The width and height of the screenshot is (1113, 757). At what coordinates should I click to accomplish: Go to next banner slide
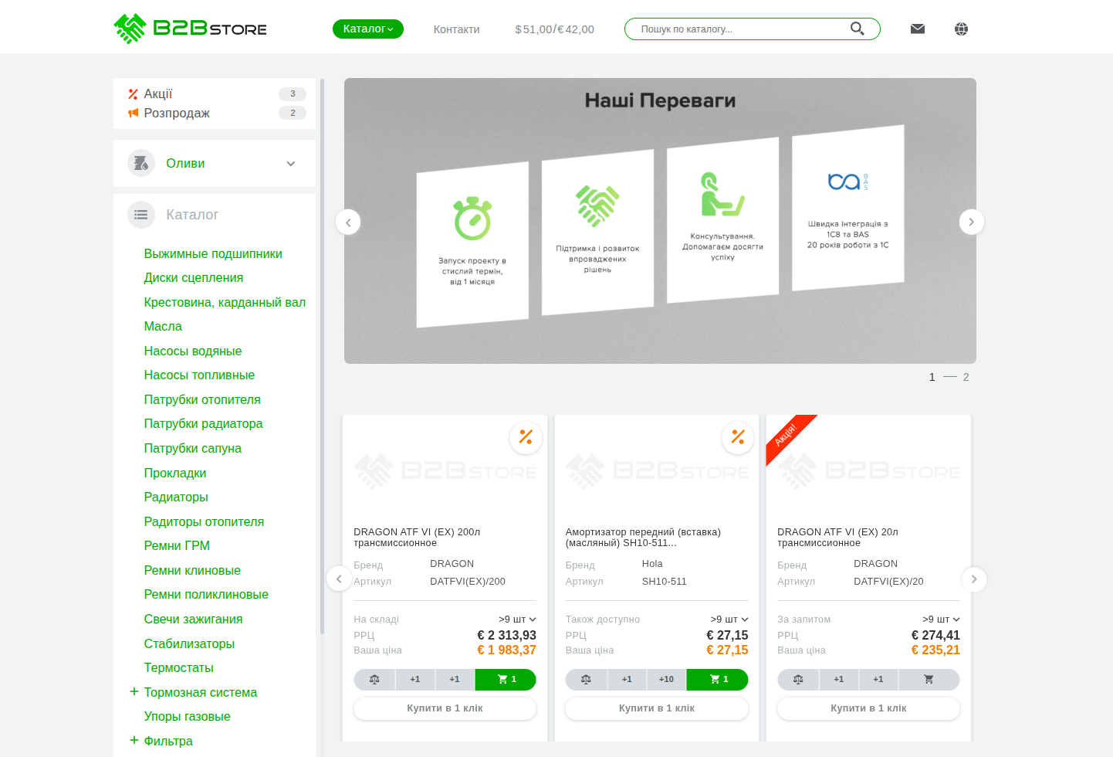click(x=971, y=222)
